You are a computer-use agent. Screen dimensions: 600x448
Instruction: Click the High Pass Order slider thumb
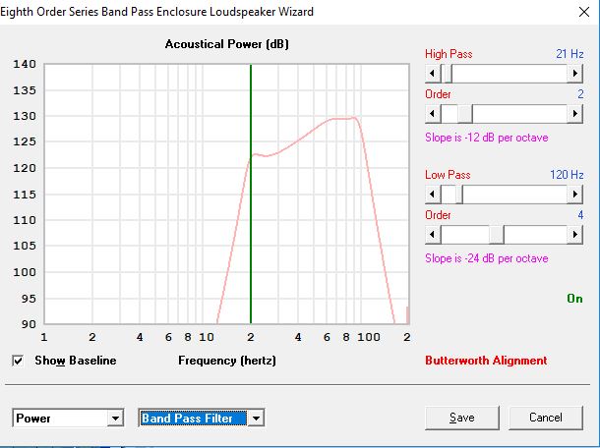coord(465,114)
